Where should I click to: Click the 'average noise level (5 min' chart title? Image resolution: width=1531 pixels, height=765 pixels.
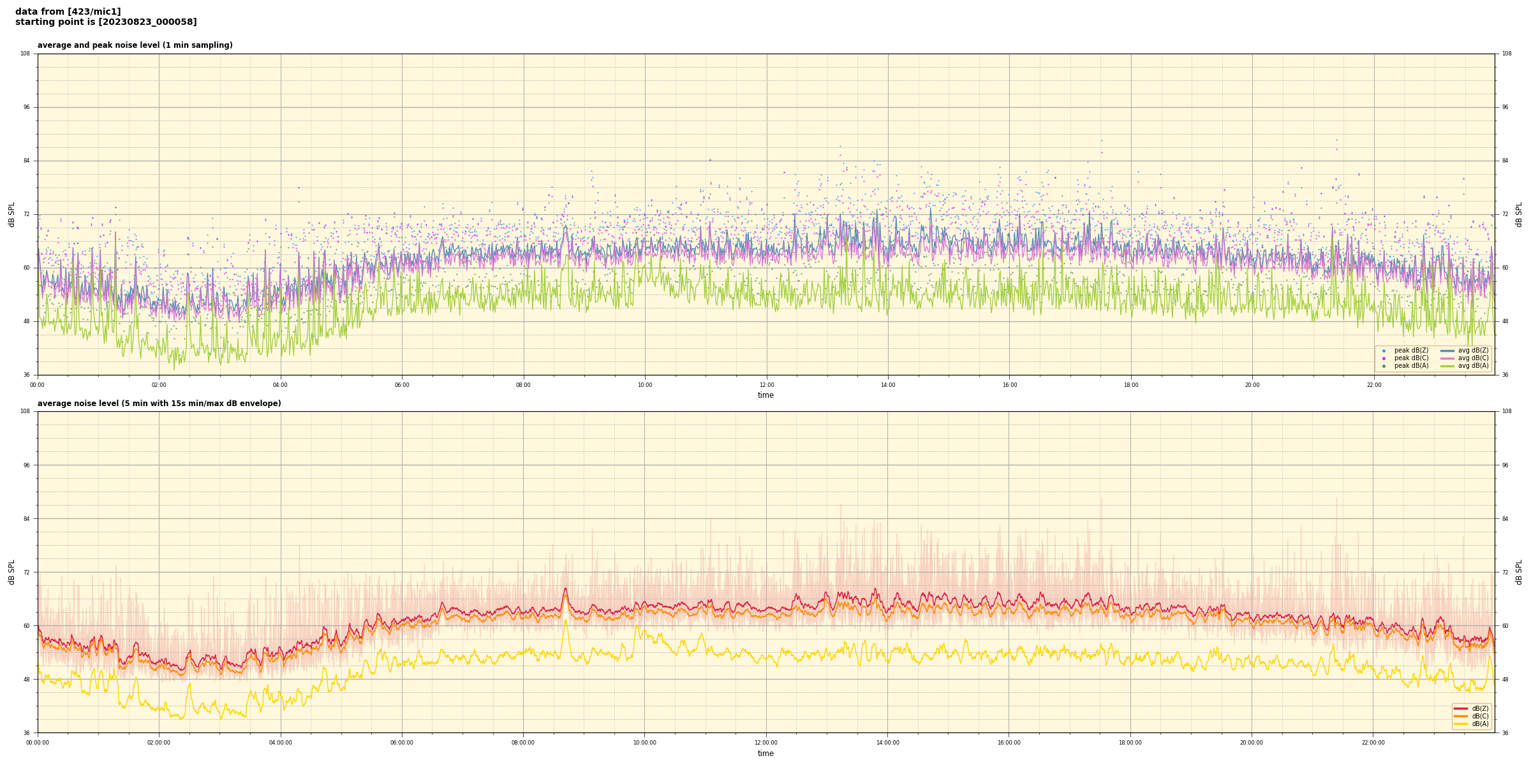pyautogui.click(x=159, y=404)
